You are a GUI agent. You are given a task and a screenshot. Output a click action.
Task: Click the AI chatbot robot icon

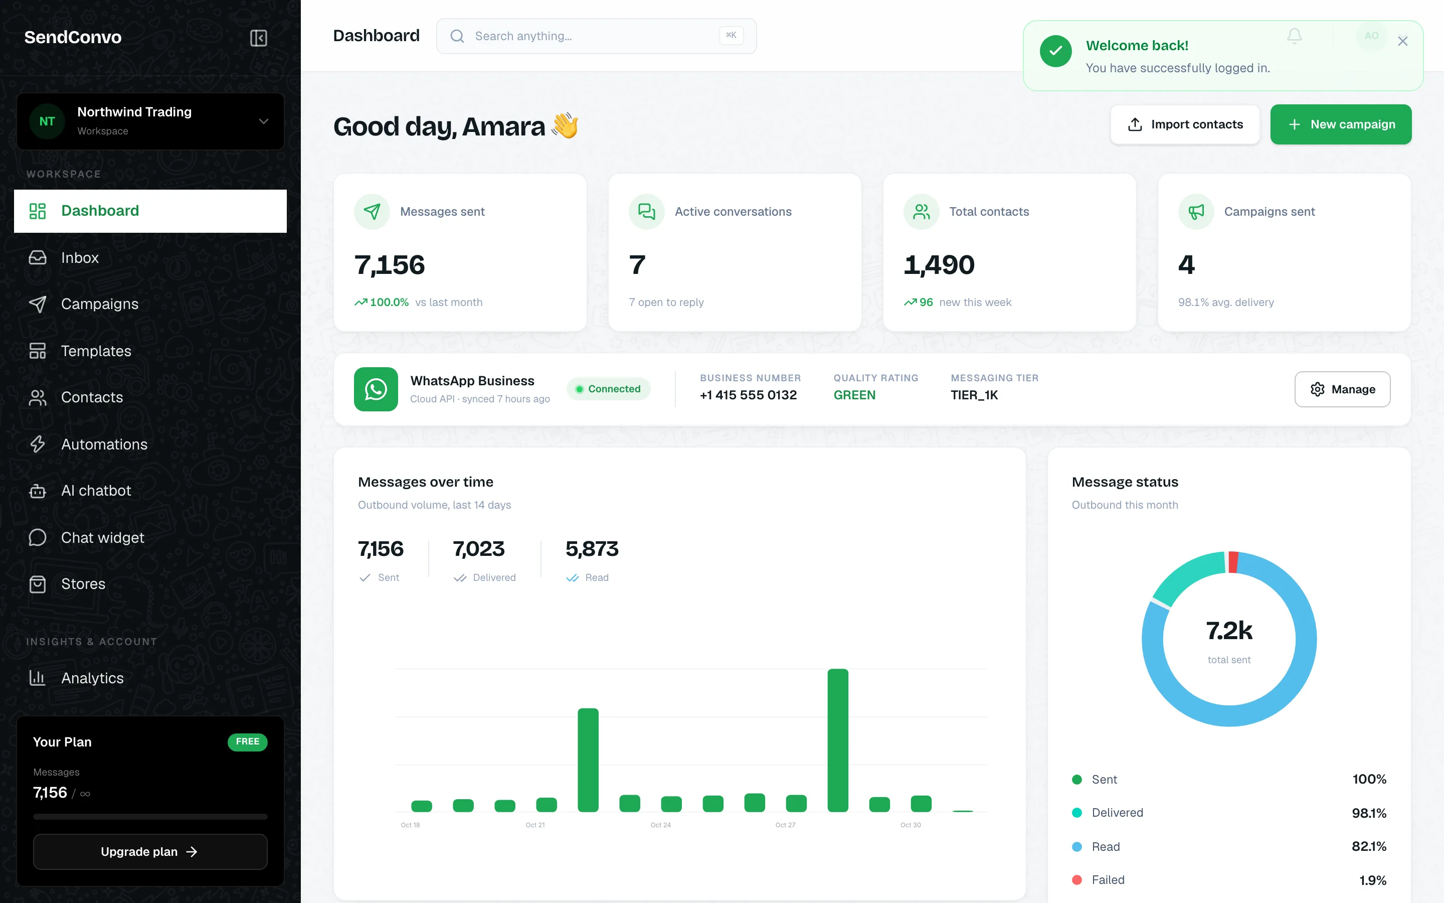point(38,491)
